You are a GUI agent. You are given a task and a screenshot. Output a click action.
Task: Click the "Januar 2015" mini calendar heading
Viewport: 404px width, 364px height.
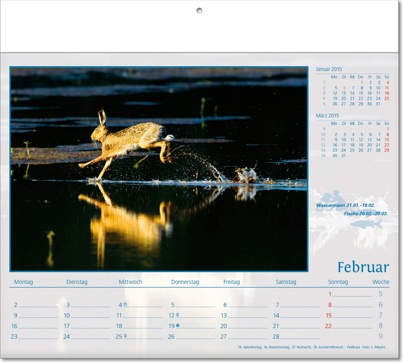(x=329, y=69)
